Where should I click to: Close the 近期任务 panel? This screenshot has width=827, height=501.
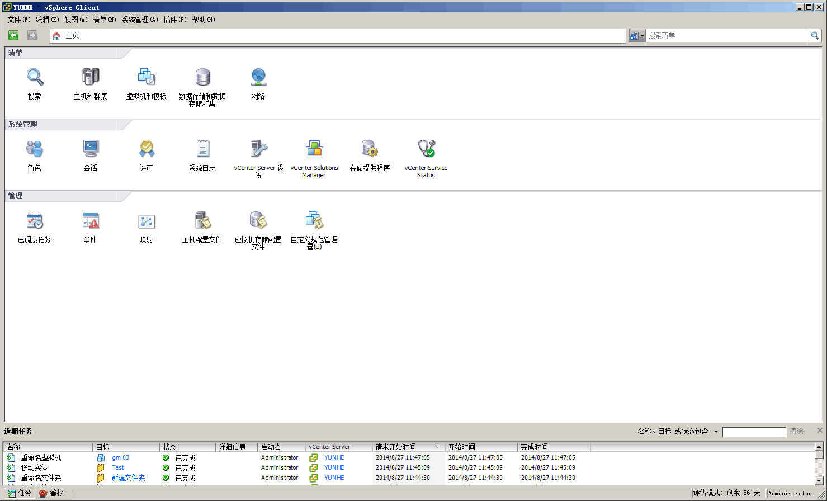(820, 431)
